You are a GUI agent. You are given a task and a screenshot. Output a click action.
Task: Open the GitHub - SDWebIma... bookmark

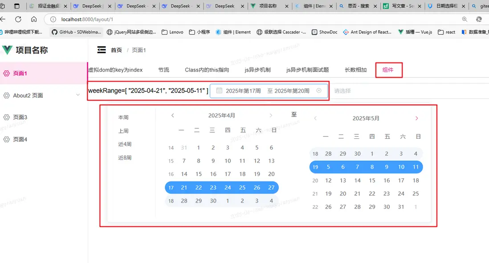pos(77,32)
